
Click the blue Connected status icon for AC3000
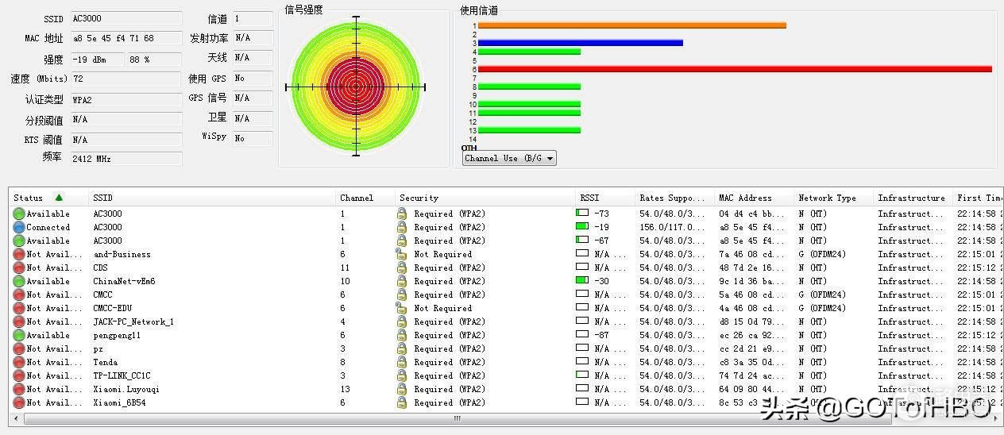point(19,227)
